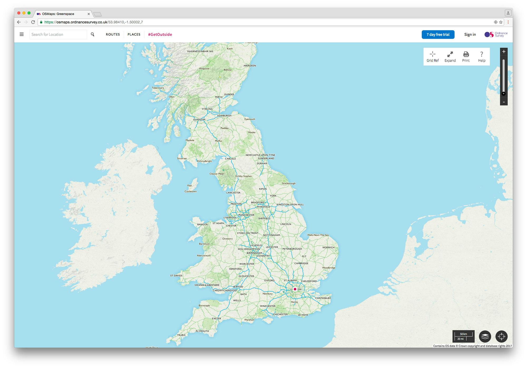
Task: Open Chrome's three-dot menu
Action: (508, 22)
